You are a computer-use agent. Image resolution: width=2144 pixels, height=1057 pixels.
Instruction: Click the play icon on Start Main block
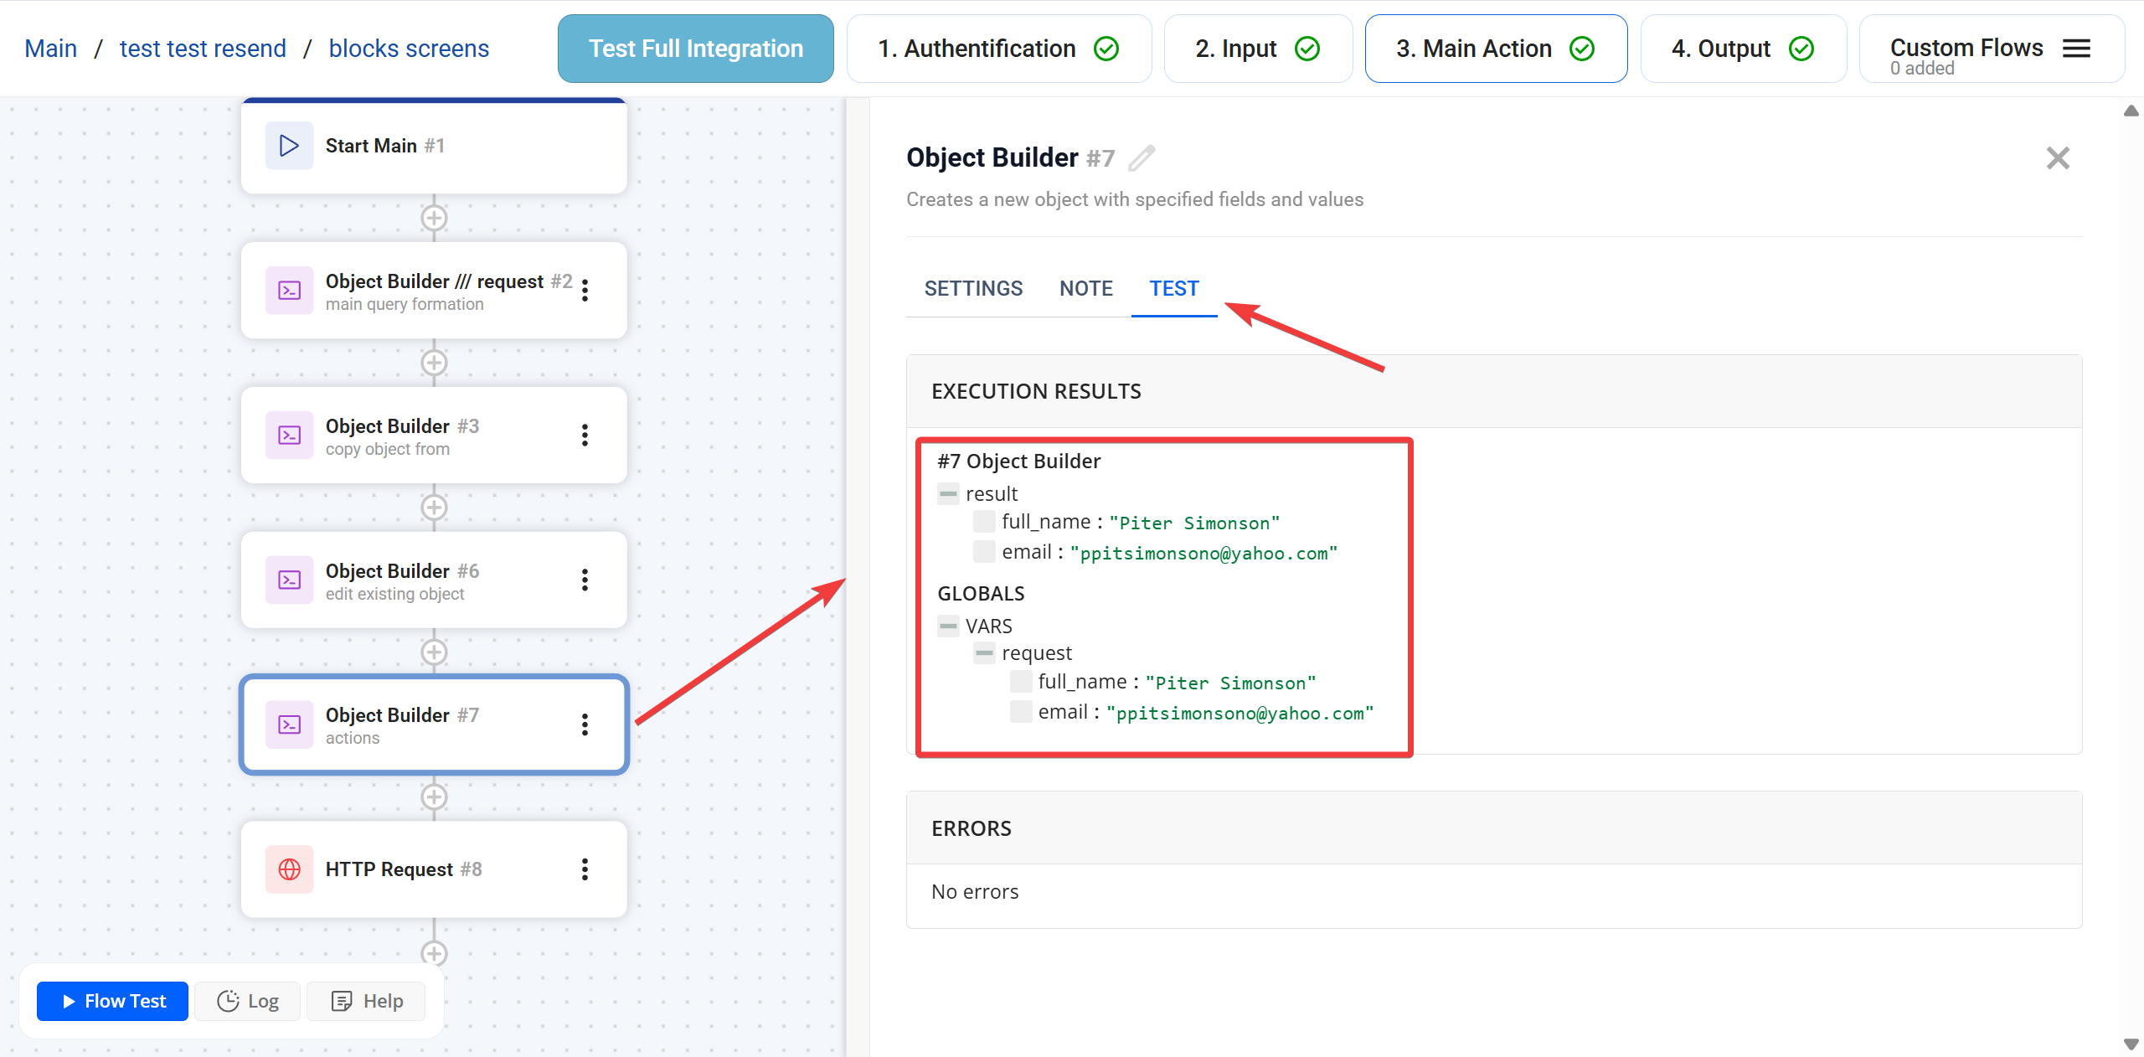[x=290, y=146]
